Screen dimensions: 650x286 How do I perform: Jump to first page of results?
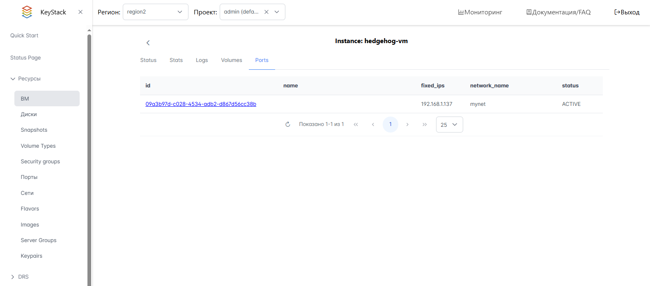[356, 124]
